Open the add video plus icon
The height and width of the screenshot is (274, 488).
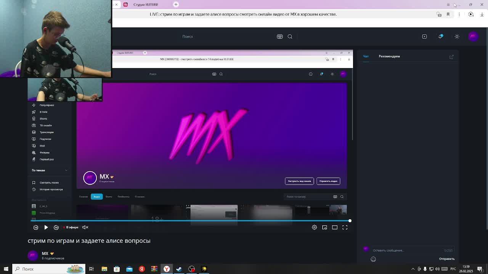(x=424, y=37)
